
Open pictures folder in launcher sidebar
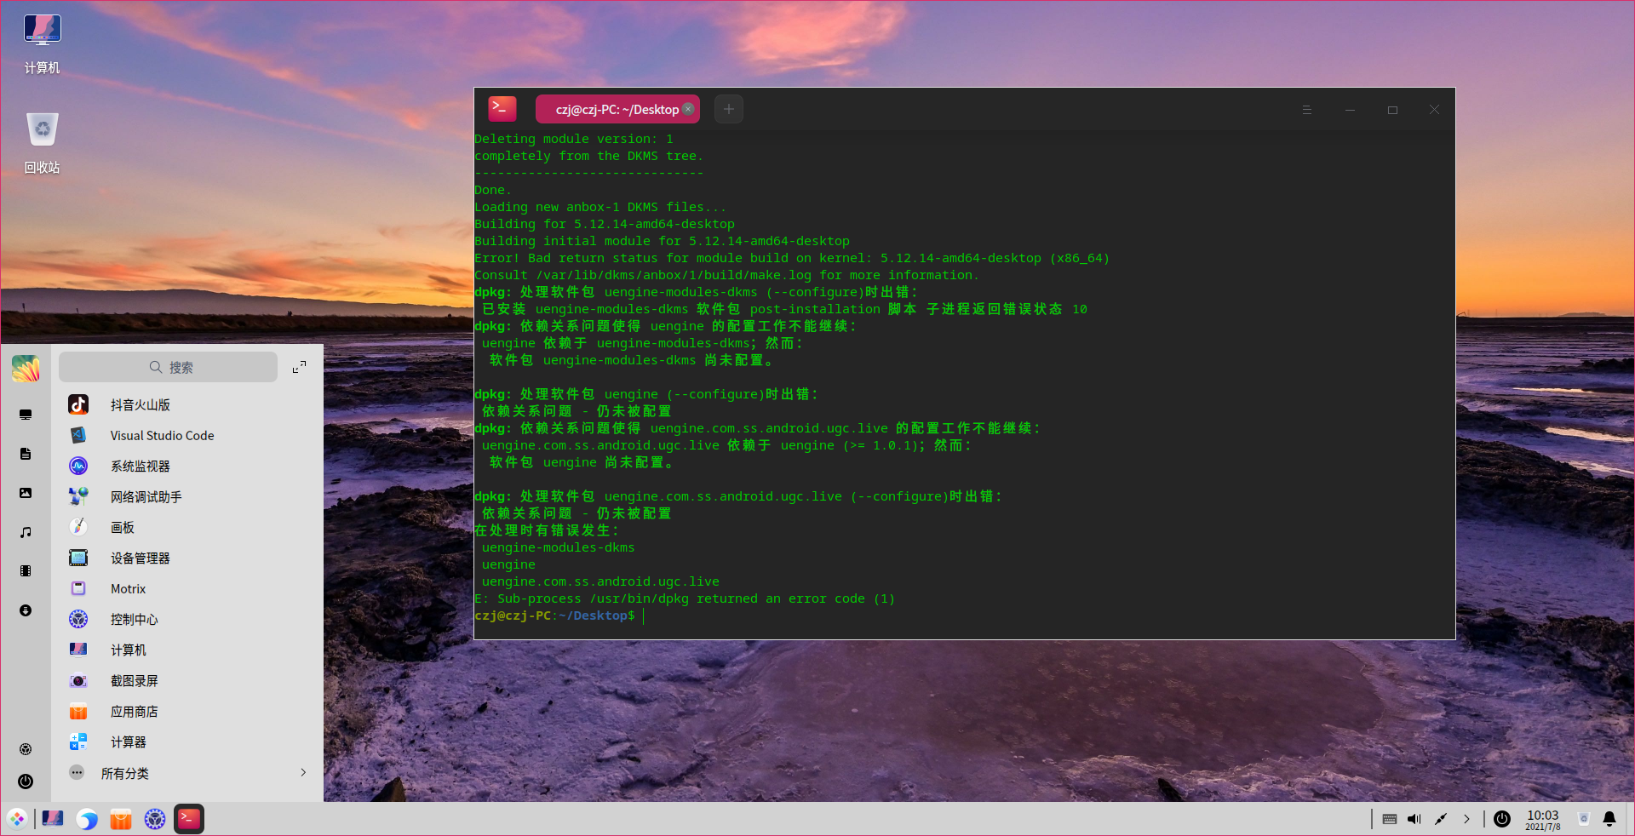point(26,493)
